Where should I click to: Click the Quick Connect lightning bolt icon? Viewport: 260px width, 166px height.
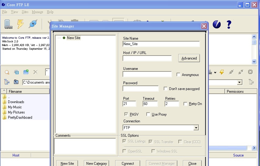pos(20,24)
